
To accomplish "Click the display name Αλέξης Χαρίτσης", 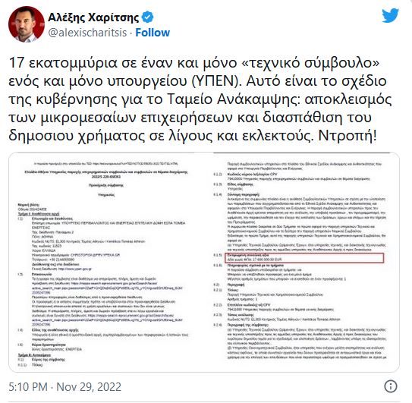I will pos(93,17).
